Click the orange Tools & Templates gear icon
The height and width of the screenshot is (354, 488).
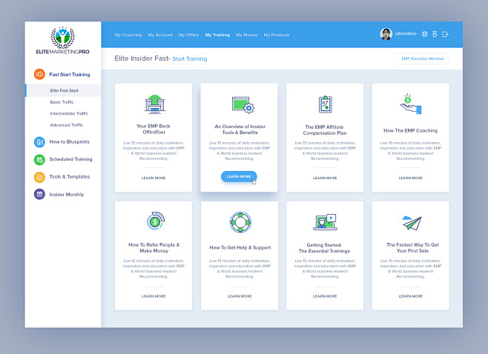pos(39,177)
